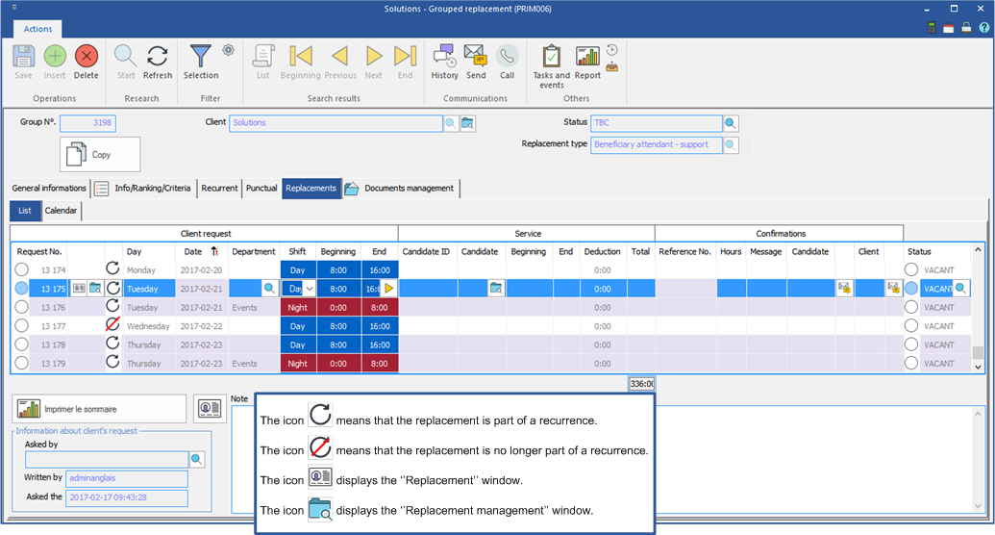Click the Call phone icon
995x535 pixels.
click(x=507, y=57)
